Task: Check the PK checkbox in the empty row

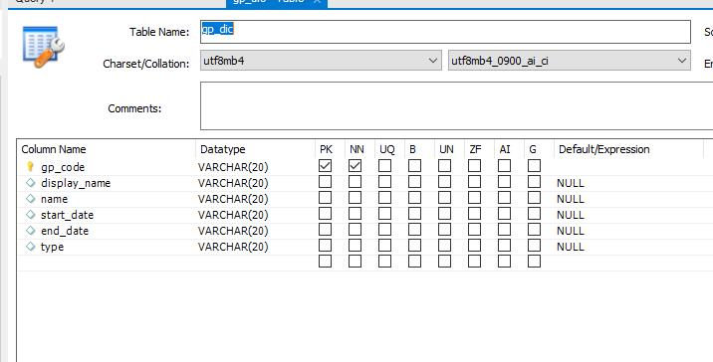Action: tap(325, 262)
